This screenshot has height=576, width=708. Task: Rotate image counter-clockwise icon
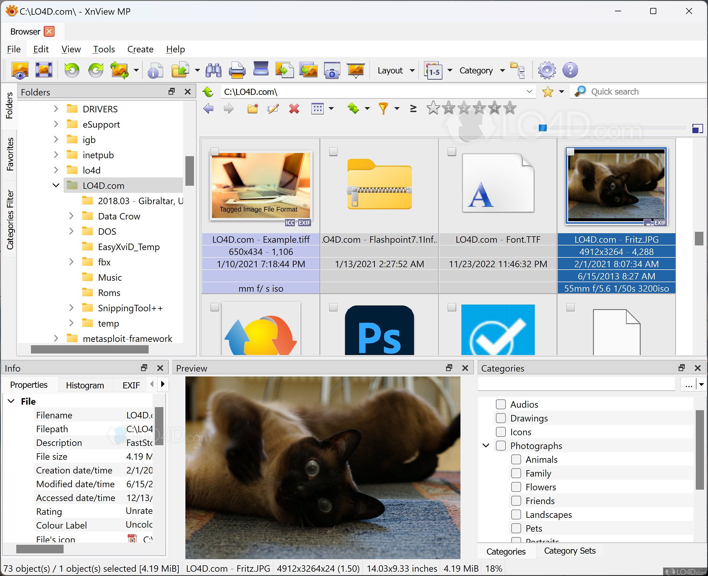[x=72, y=70]
